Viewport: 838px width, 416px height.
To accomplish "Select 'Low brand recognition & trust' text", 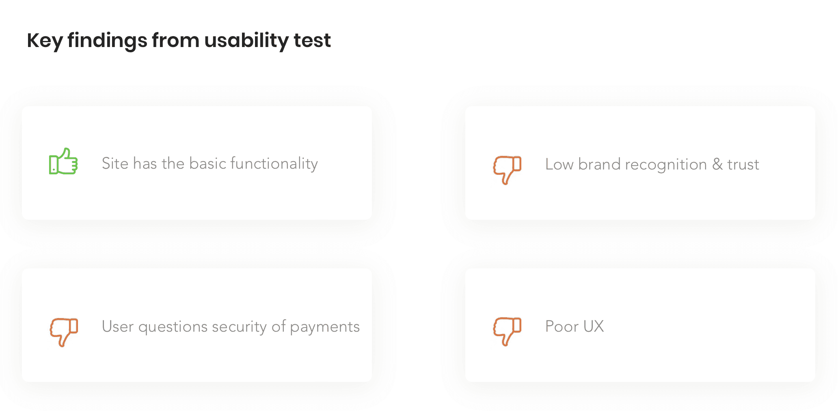I will pos(652,165).
